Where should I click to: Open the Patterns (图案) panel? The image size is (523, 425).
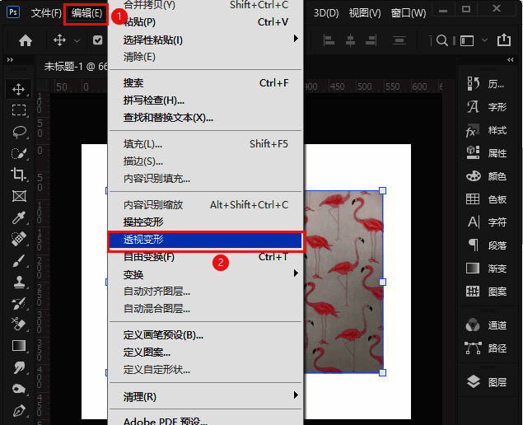(486, 292)
